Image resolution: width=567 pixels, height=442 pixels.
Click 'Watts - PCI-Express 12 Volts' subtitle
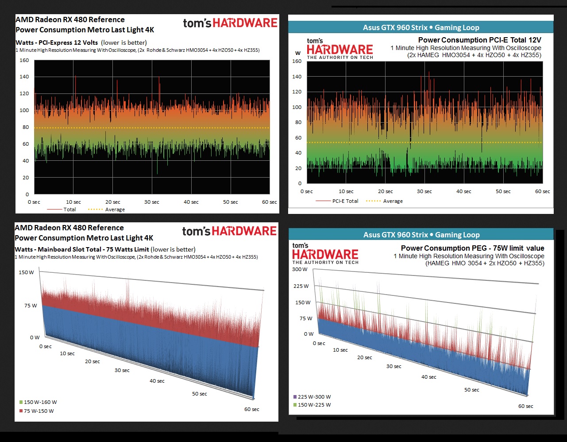(57, 43)
